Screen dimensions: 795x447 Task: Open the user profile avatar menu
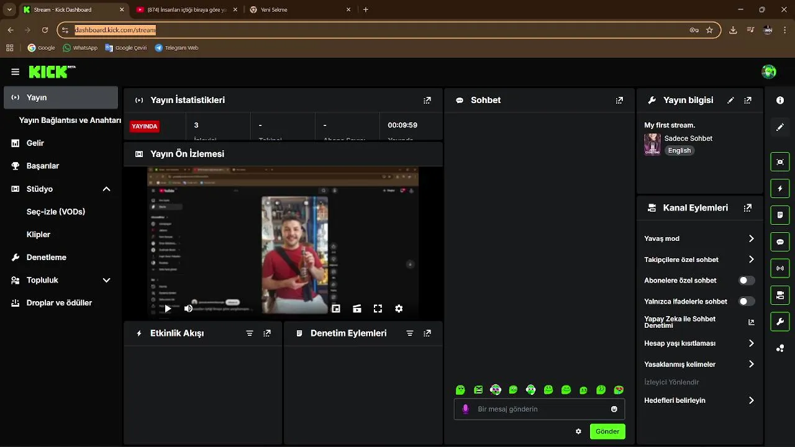(x=769, y=72)
